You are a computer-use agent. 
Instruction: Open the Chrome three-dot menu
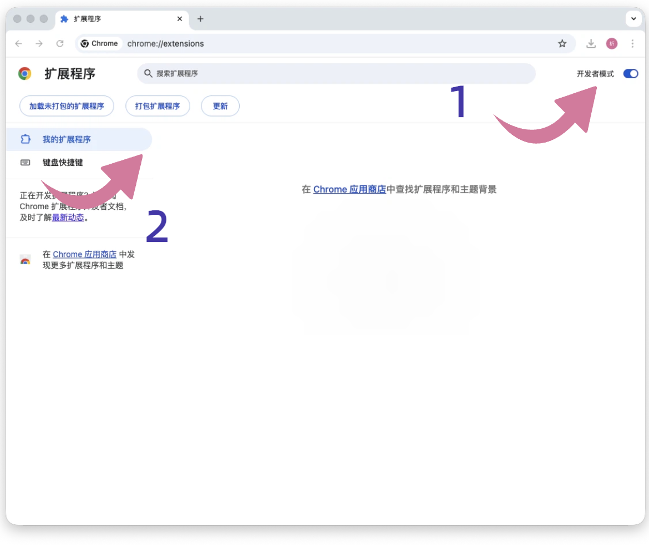pyautogui.click(x=632, y=43)
